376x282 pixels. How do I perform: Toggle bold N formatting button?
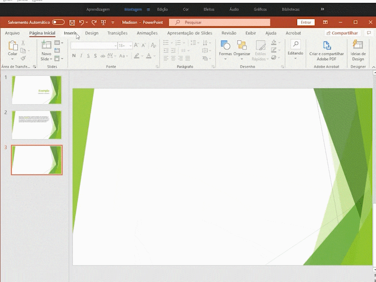(74, 56)
